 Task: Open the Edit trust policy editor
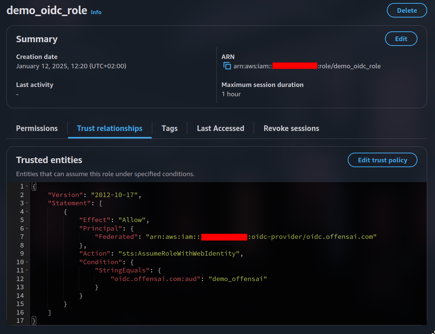(382, 160)
